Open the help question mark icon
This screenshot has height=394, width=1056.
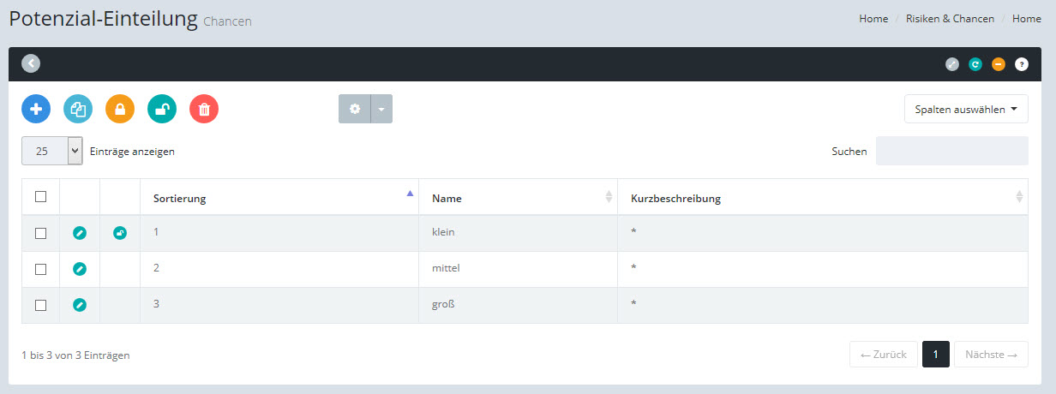coord(1021,64)
